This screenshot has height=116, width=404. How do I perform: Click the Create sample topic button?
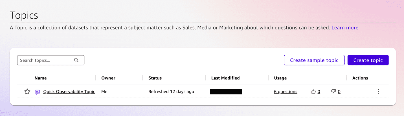pos(314,60)
